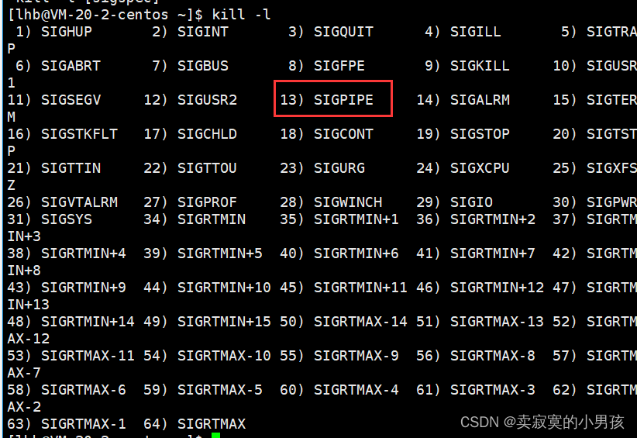Select the SIGINT signal name
Viewport: 637px width, 438px height.
pyautogui.click(x=203, y=32)
